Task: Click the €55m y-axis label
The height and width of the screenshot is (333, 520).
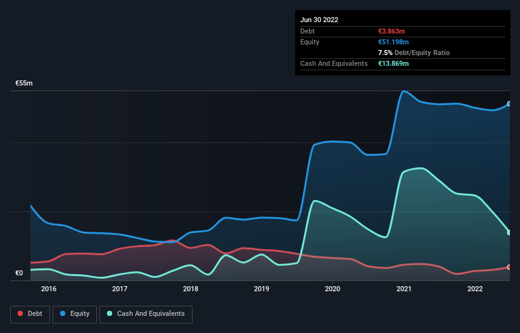Action: [24, 83]
